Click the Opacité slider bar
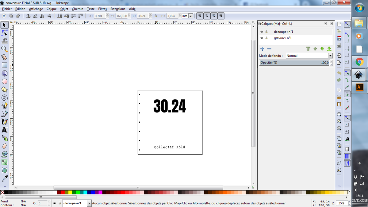This screenshot has width=368, height=207. coord(294,63)
